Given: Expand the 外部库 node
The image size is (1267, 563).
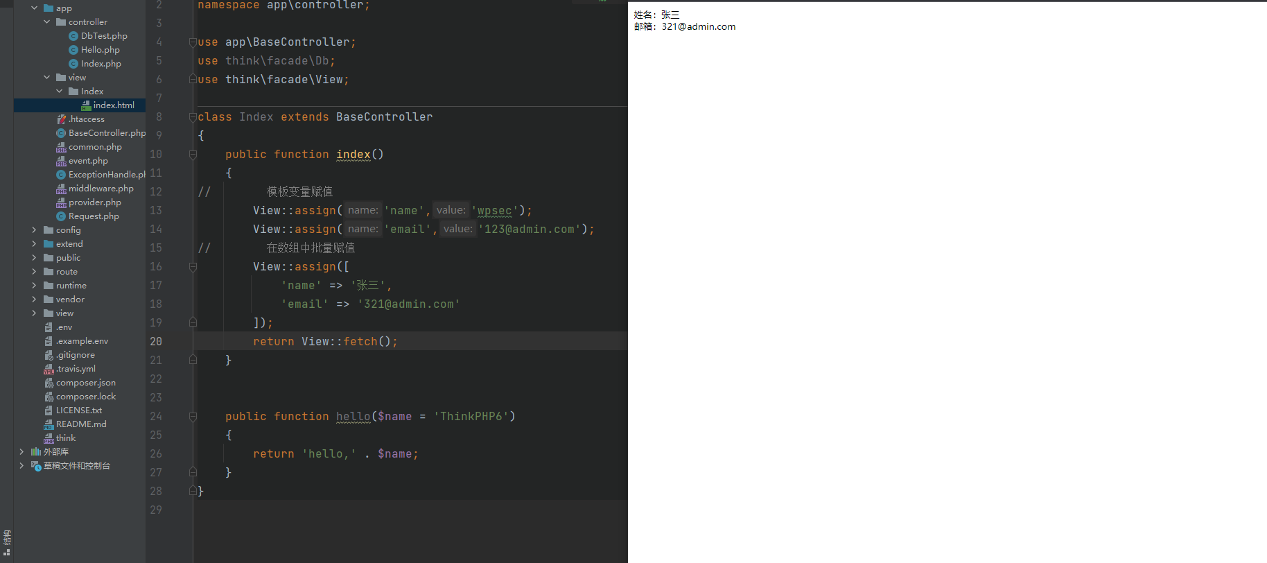Looking at the screenshot, I should pos(21,452).
